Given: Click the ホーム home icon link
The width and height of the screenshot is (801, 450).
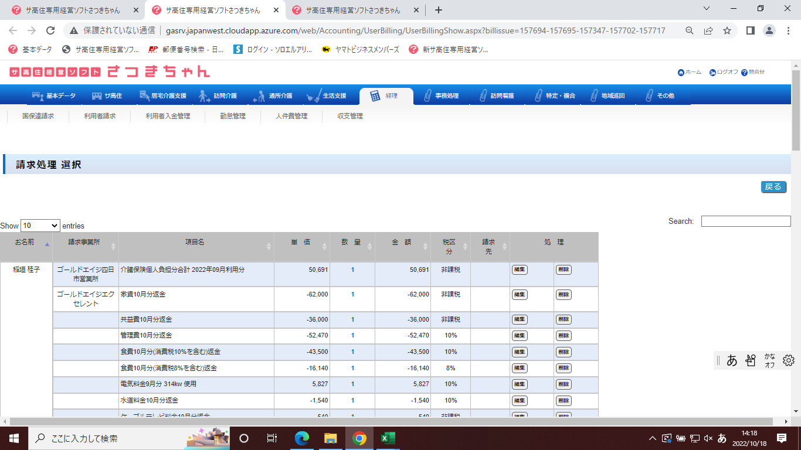Looking at the screenshot, I should pyautogui.click(x=681, y=73).
